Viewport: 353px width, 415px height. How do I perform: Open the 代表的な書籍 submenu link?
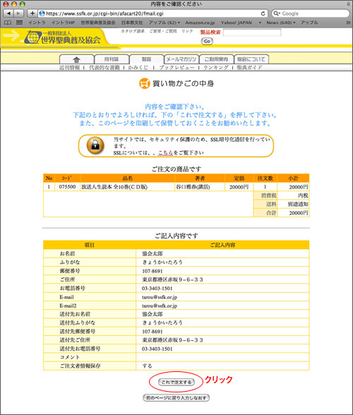(x=104, y=68)
